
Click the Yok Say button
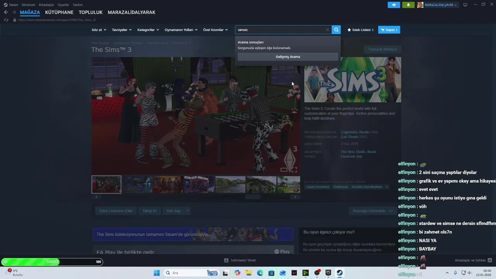174,211
